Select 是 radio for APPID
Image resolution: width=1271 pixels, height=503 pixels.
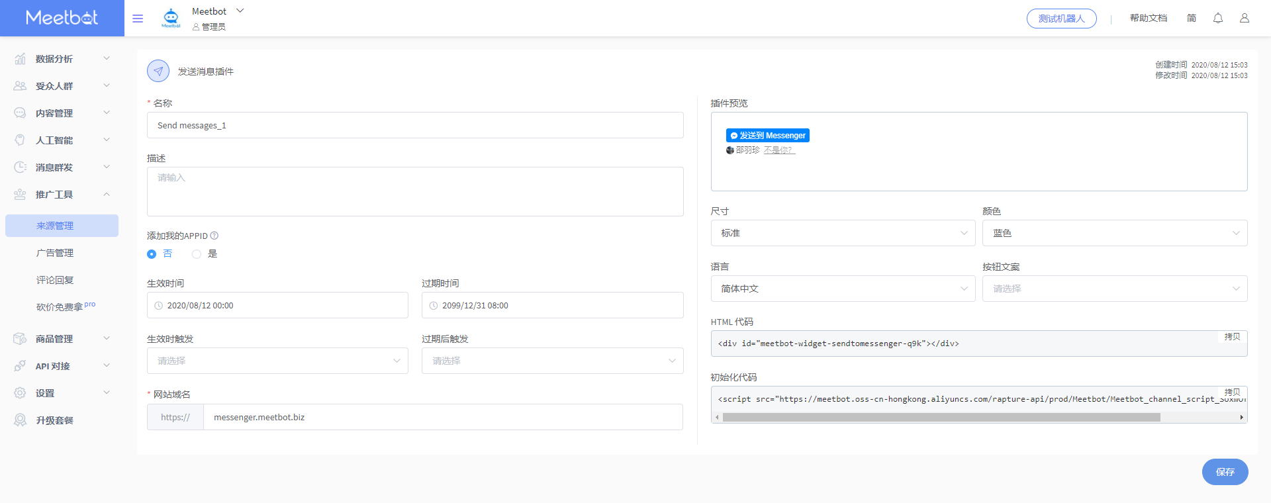(197, 254)
